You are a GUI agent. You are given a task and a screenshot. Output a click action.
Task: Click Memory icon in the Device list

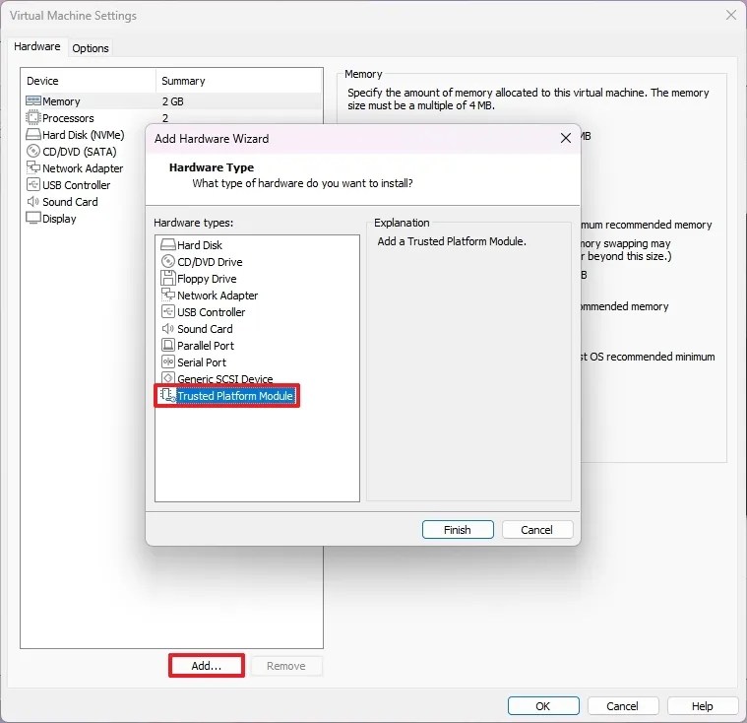coord(33,101)
